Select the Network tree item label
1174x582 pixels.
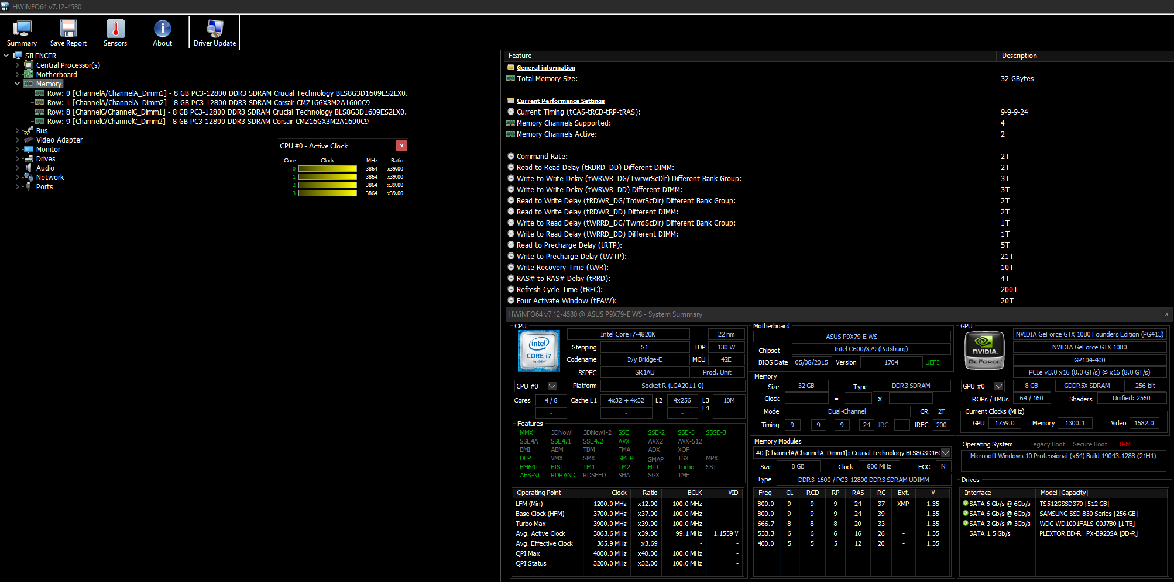coord(50,178)
